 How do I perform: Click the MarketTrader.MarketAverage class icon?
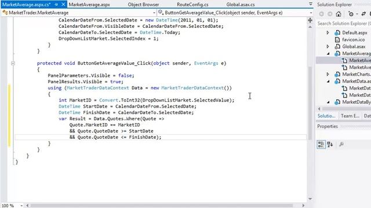[5, 13]
